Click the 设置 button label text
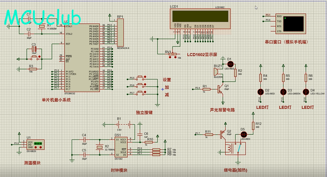The height and width of the screenshot is (177, 327). point(167,80)
